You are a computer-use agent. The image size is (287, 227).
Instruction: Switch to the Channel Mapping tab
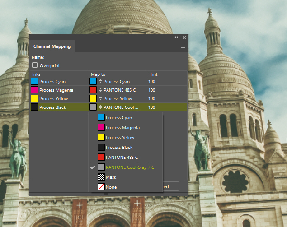click(52, 46)
